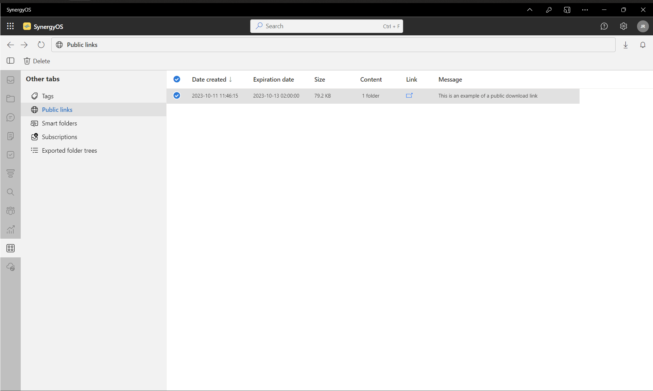Toggle the sidebar panel icon
Viewport: 653px width, 391px height.
point(11,61)
